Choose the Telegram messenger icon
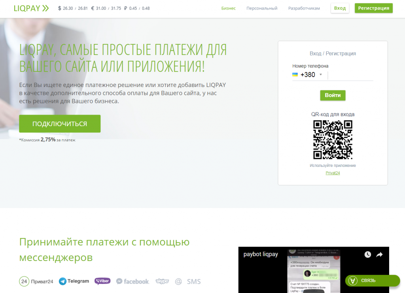Image resolution: width=405 pixels, height=293 pixels. [x=74, y=281]
